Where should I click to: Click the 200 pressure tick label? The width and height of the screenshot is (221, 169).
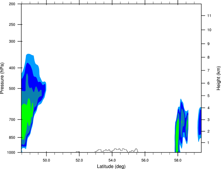(12, 4)
